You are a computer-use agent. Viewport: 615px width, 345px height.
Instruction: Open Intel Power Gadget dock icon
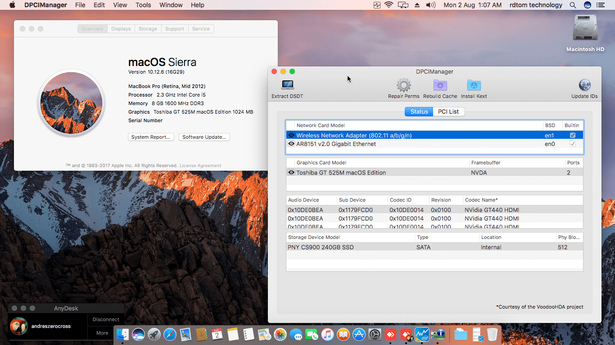[x=422, y=334]
